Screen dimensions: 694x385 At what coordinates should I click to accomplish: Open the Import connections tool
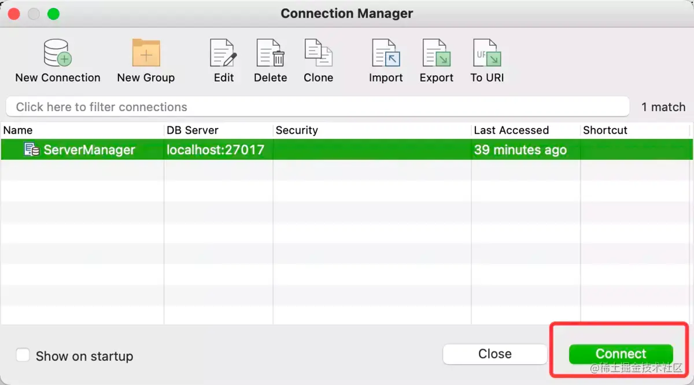[x=386, y=53]
